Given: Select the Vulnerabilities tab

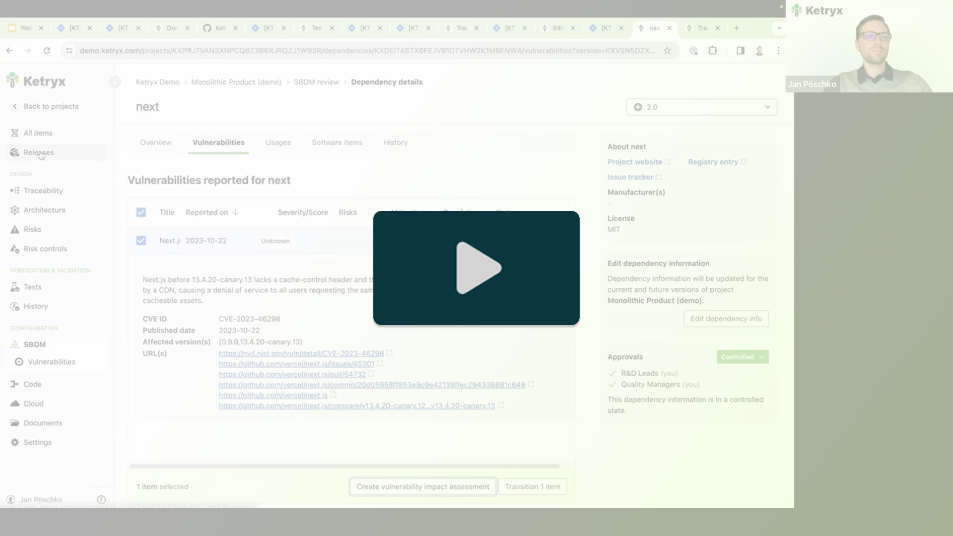Looking at the screenshot, I should [x=218, y=142].
